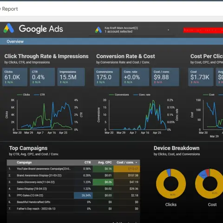Viewport: 223px width, 223px height.
Task: Click the Cost / conv. $9.88 scorecard
Action: pyautogui.click(x=165, y=77)
